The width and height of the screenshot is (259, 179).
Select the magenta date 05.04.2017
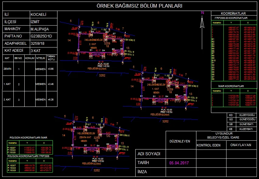pos(179,163)
